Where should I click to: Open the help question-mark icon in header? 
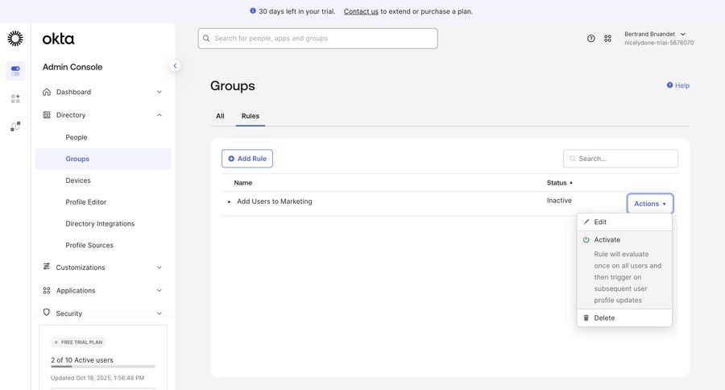tap(591, 39)
